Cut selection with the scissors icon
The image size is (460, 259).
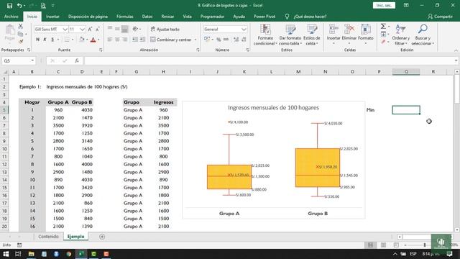click(x=21, y=27)
